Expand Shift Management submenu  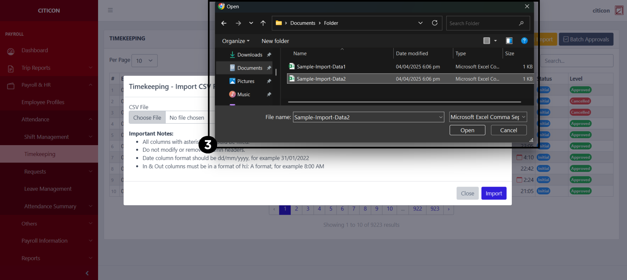click(x=49, y=137)
